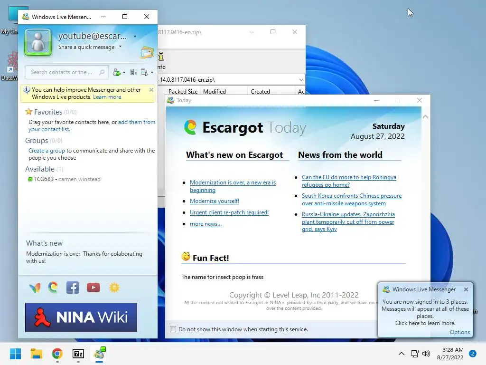The height and width of the screenshot is (365, 486).
Task: Show hidden tray icons chevron
Action: click(402, 354)
